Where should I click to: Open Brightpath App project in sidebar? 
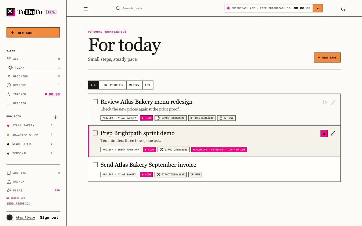(x=30, y=134)
